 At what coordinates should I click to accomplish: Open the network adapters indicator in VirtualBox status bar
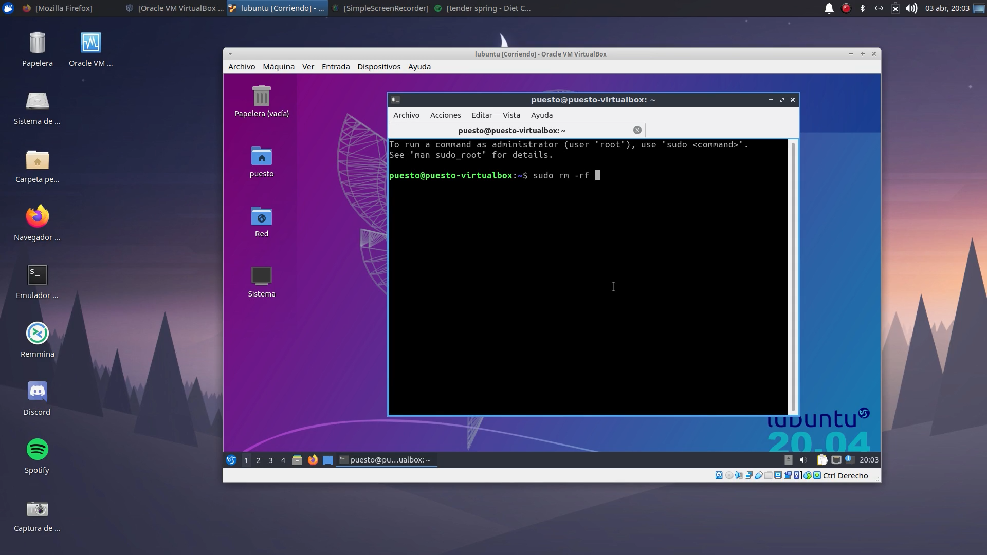click(x=750, y=476)
